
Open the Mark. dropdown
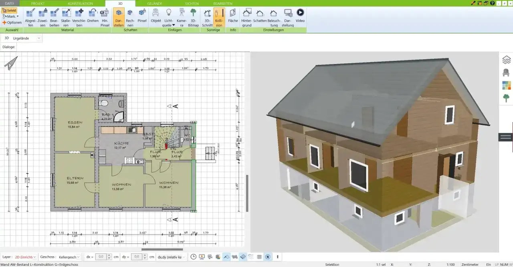pyautogui.click(x=10, y=16)
